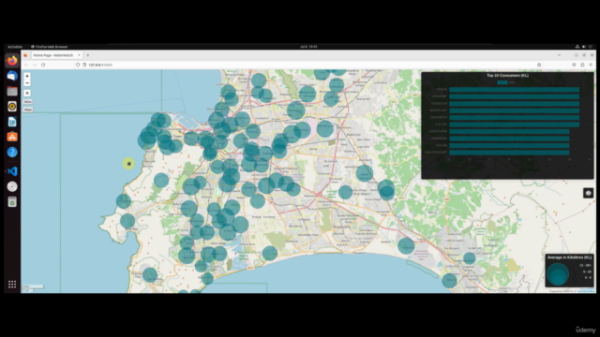Click the LANSDOWNE bar in the chart
Viewport: 600px width, 337px height.
click(509, 131)
